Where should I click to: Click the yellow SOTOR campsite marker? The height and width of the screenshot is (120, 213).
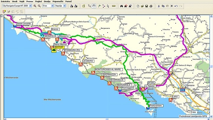click(54, 50)
